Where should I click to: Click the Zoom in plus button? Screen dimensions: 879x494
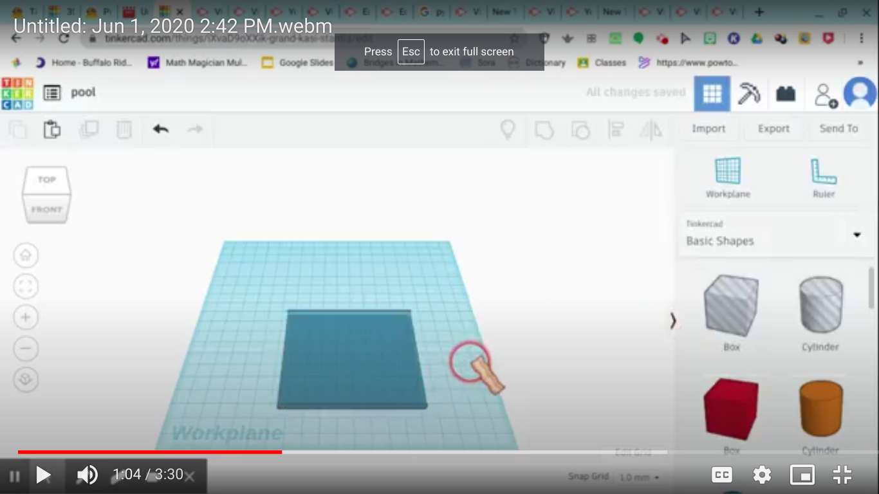pos(26,317)
